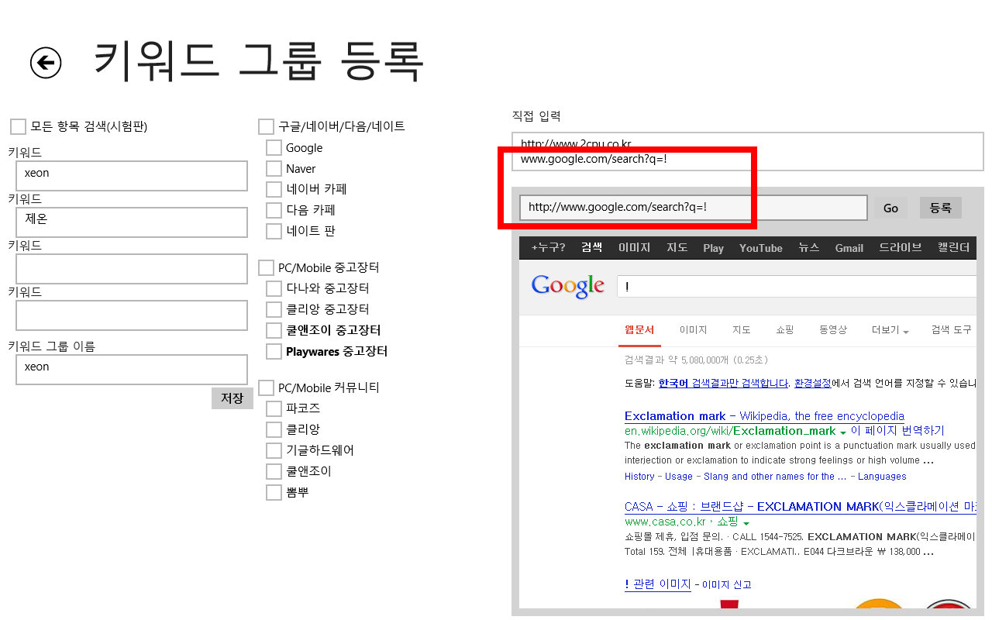Open the History sublink under Wikipedia result
The height and width of the screenshot is (620, 992).
[639, 477]
